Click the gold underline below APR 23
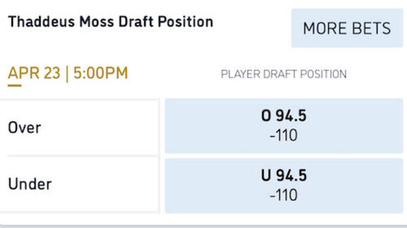Screen dimensions: 407x228 tap(15, 85)
